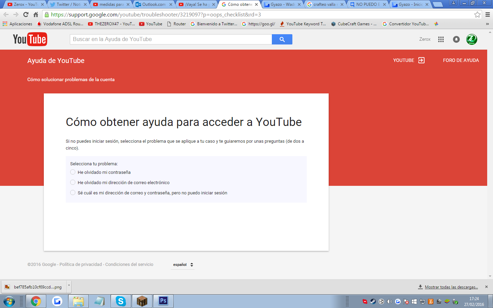Go forward in browser history
Viewport: 493px width, 308px height.
[x=16, y=14]
